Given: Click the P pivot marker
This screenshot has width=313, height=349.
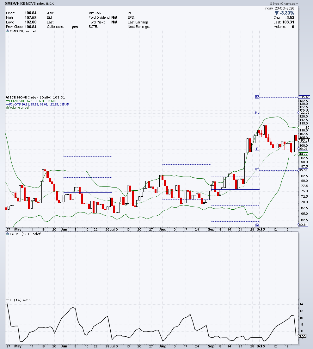Looking at the screenshot, I should (257, 149).
